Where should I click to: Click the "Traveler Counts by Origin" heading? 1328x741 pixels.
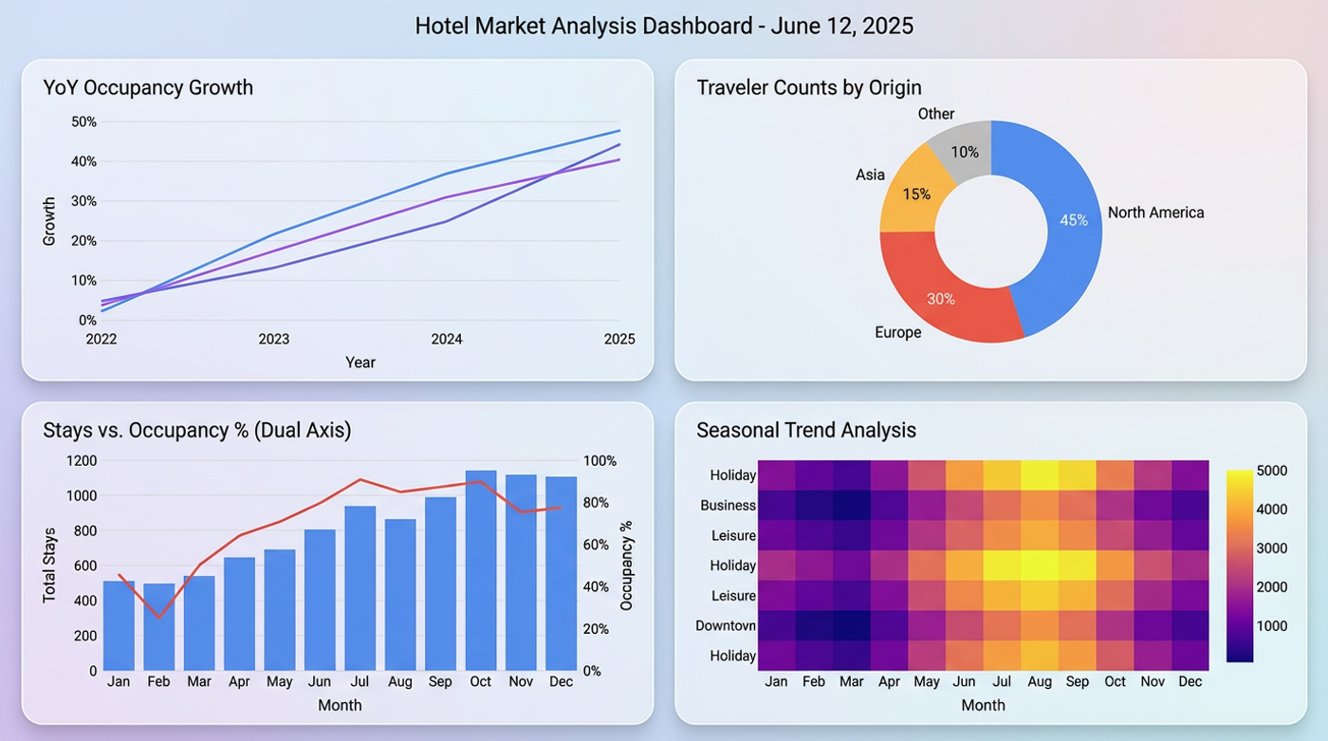pos(809,88)
